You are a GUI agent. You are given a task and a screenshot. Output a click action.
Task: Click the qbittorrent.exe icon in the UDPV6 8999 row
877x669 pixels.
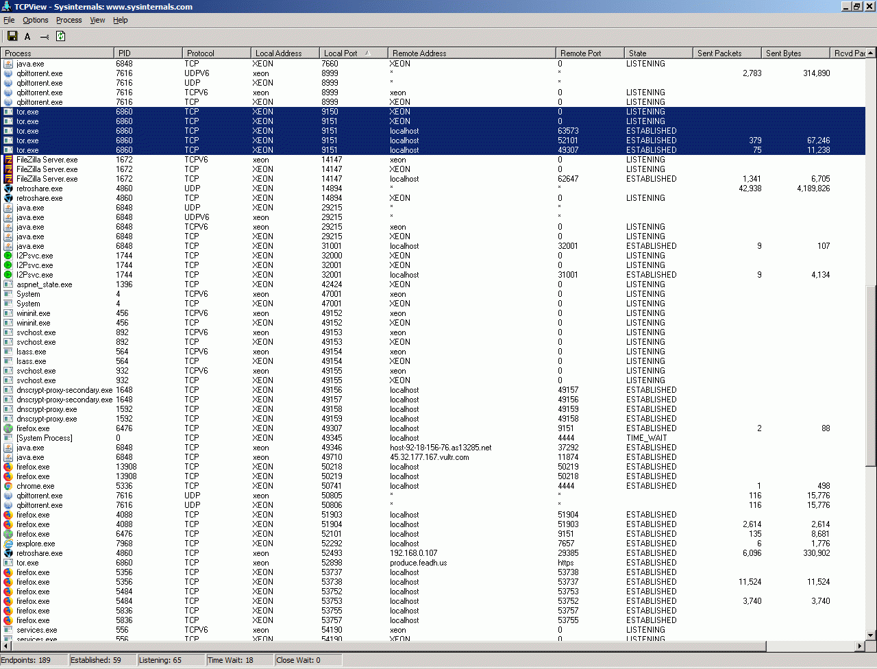[x=8, y=73]
